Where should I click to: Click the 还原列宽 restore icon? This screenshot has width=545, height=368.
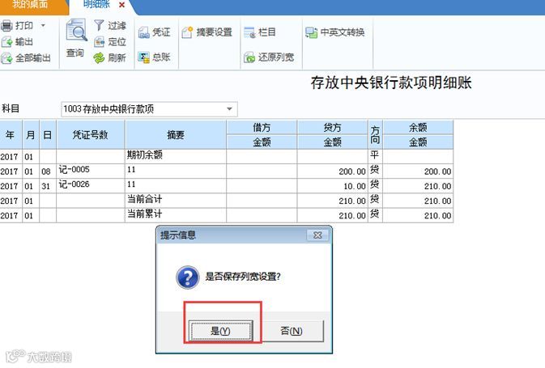tap(249, 57)
